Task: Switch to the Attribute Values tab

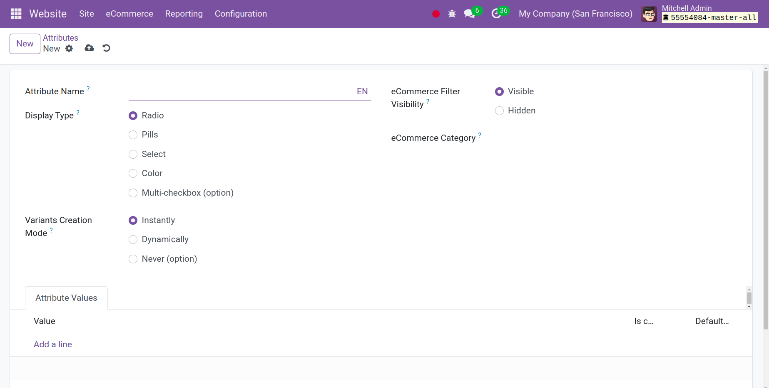Action: tap(66, 298)
